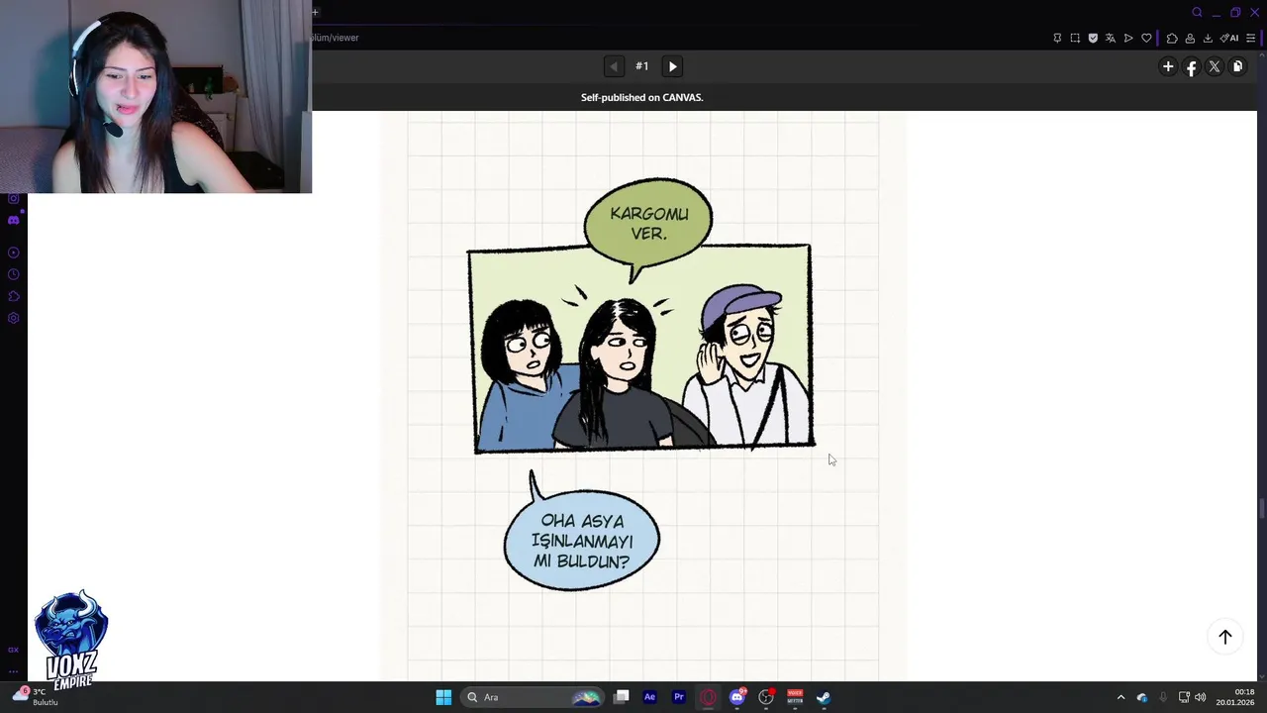Click the scroll-to-top arrow button

tap(1225, 637)
